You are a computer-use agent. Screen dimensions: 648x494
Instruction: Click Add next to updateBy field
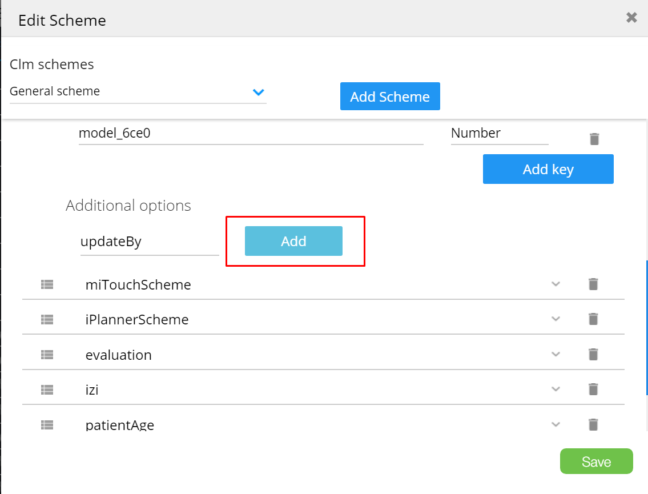(x=293, y=241)
